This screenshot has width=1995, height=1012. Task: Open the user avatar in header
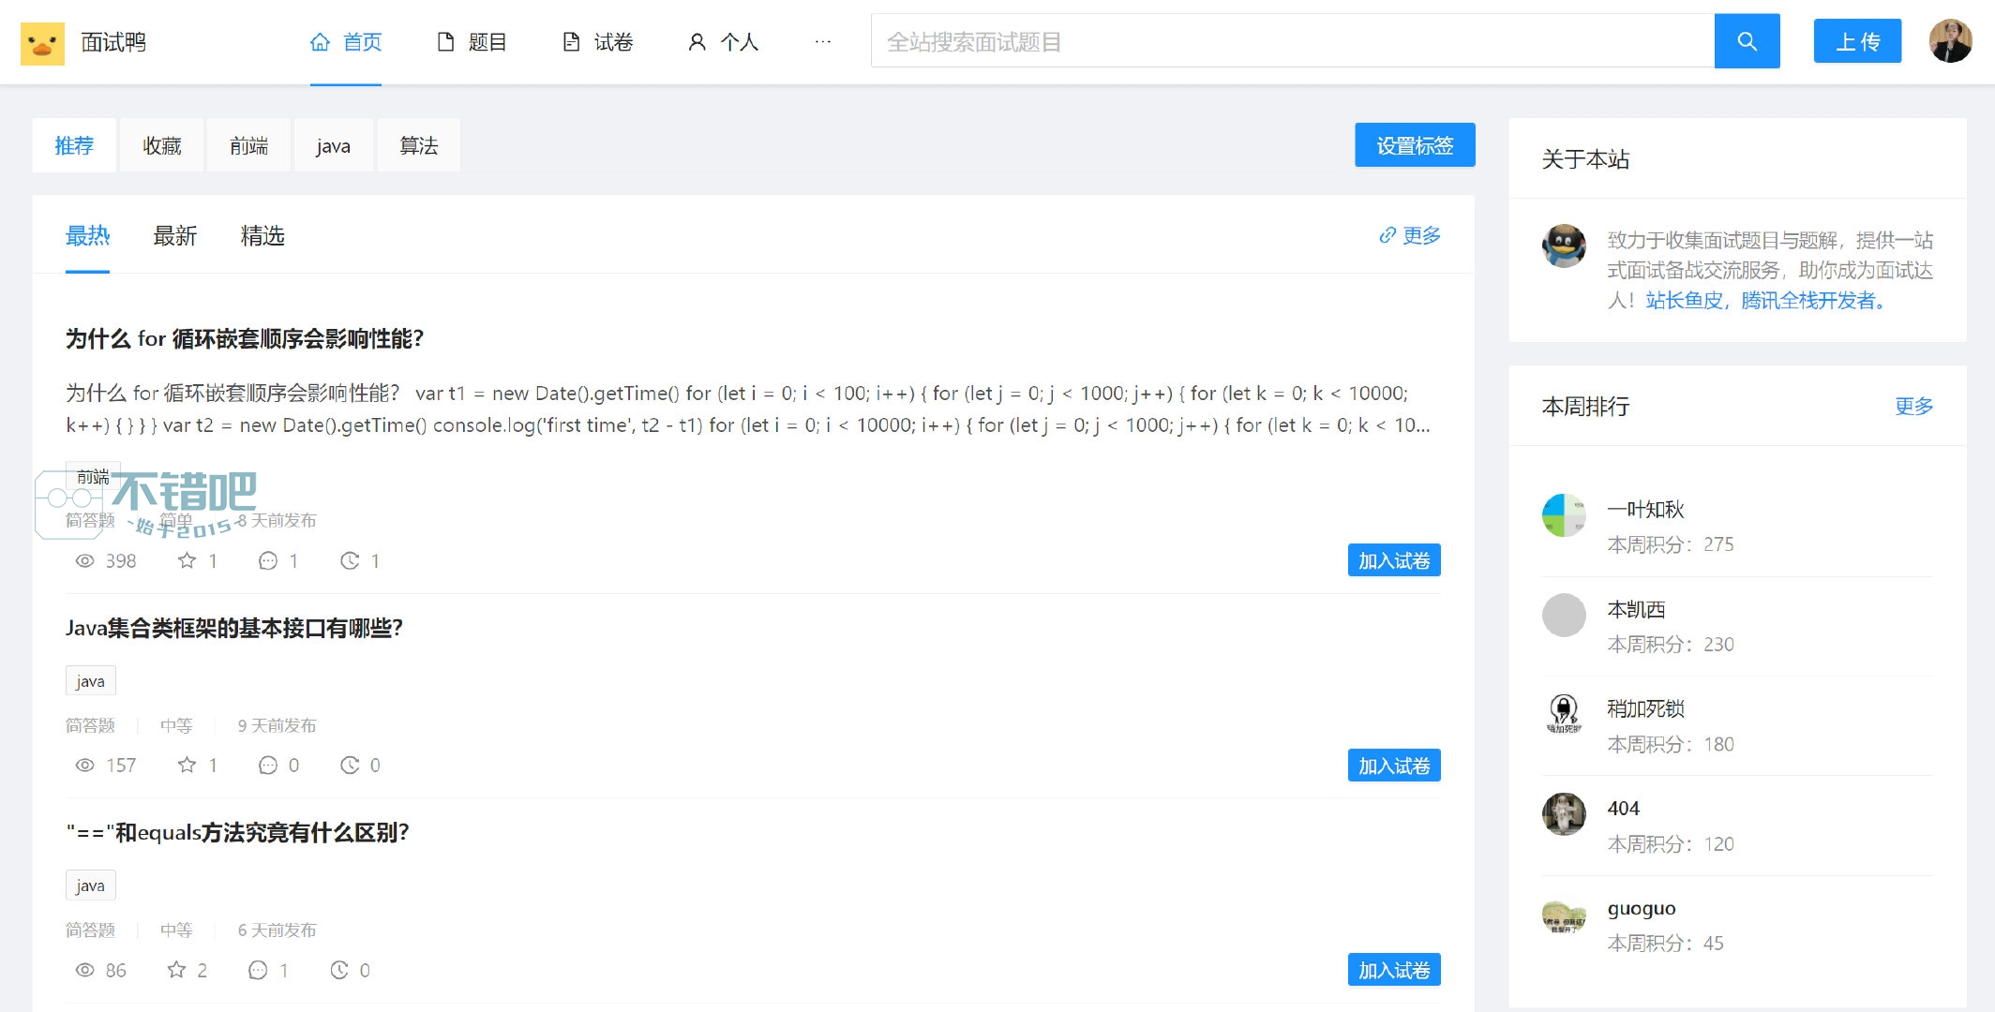pos(1951,41)
